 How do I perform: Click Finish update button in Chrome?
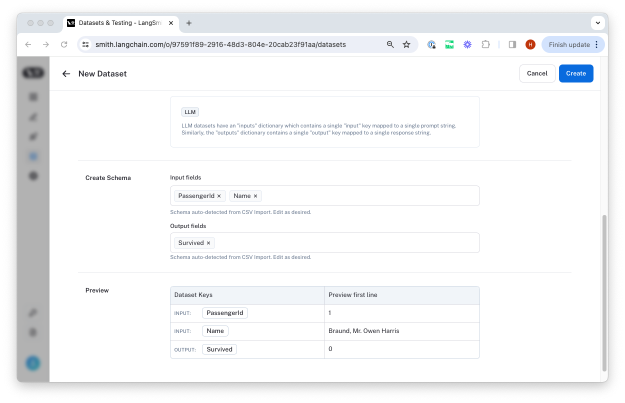(569, 44)
